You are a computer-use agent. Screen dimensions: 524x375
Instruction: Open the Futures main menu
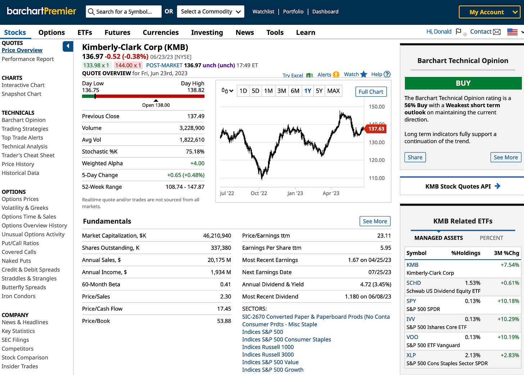(x=117, y=32)
